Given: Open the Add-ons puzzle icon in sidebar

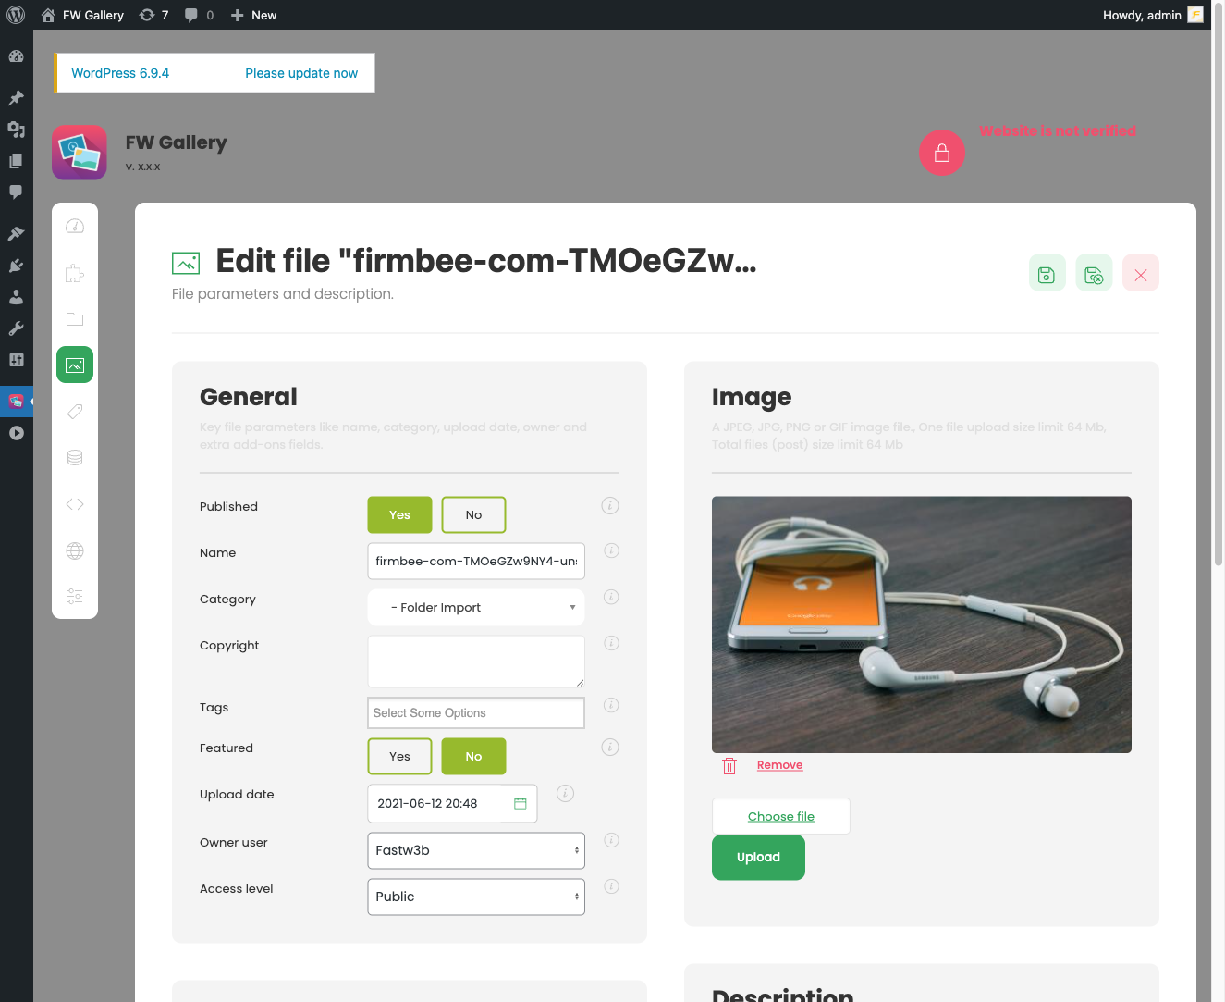Looking at the screenshot, I should click(74, 272).
